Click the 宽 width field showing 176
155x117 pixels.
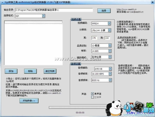[x=94, y=38]
